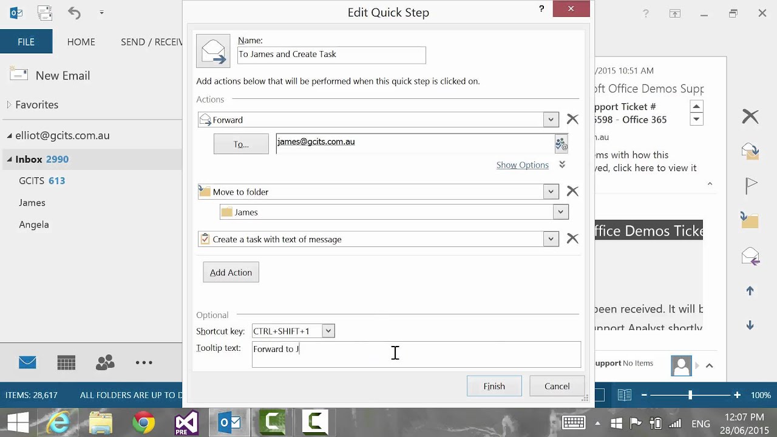Remove the Forward action with its X

point(572,120)
